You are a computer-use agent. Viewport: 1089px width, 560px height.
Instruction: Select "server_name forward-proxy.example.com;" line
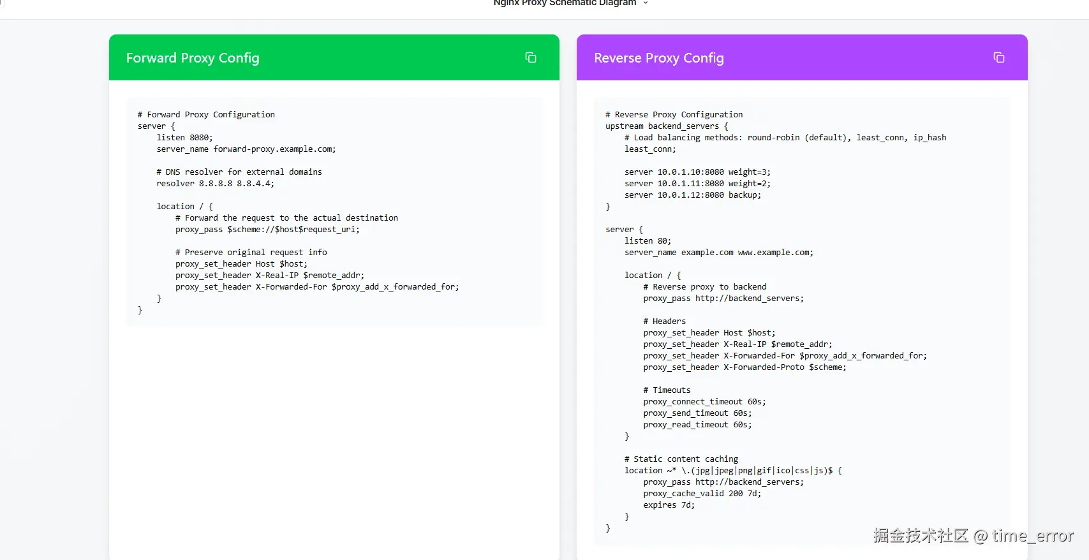point(246,149)
